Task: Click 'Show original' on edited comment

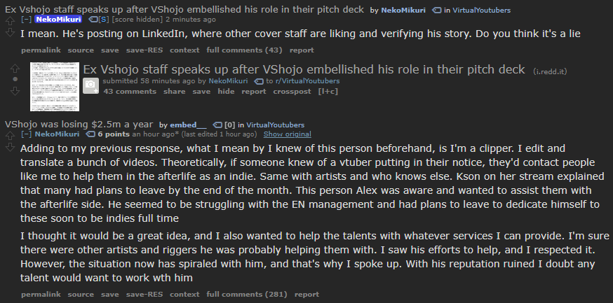Action: 287,134
